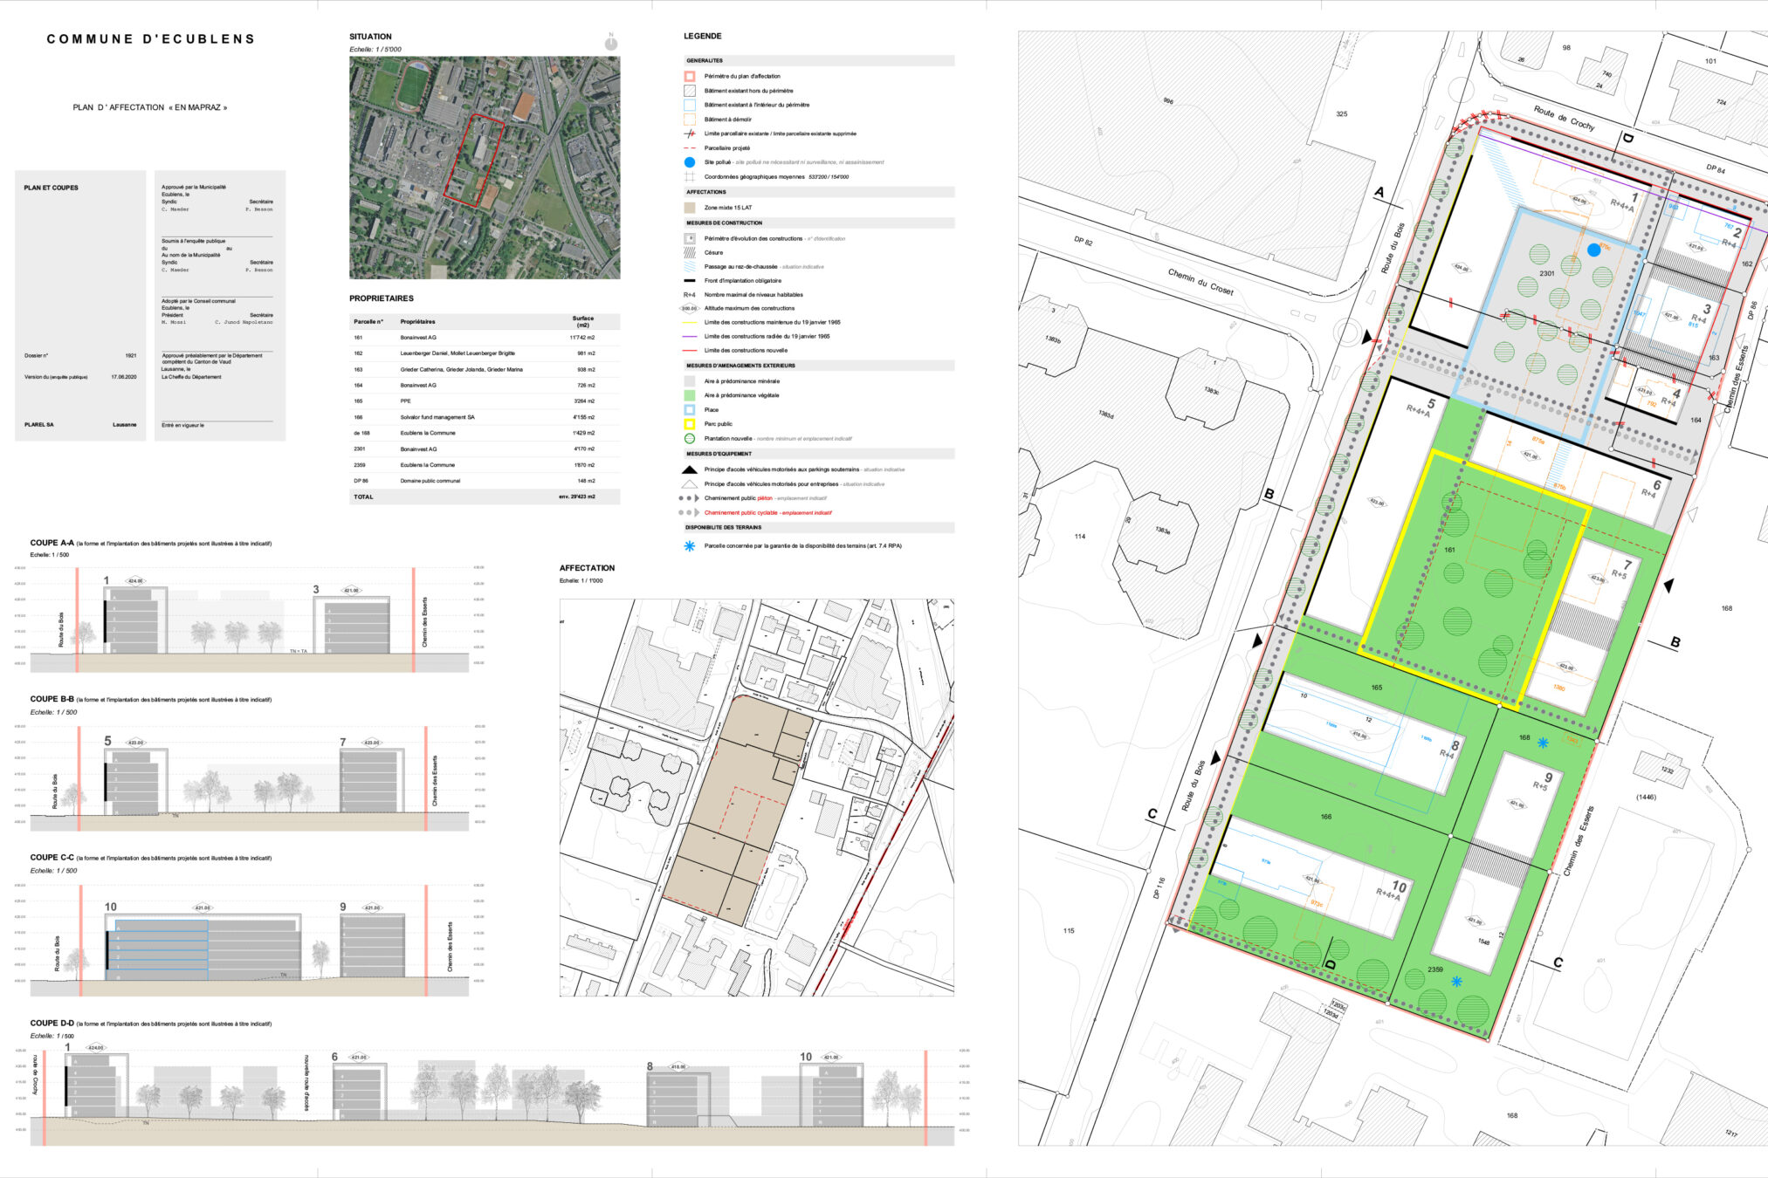Click building perimeter number 7 on the main plan
The image size is (1768, 1178).
pyautogui.click(x=1627, y=565)
